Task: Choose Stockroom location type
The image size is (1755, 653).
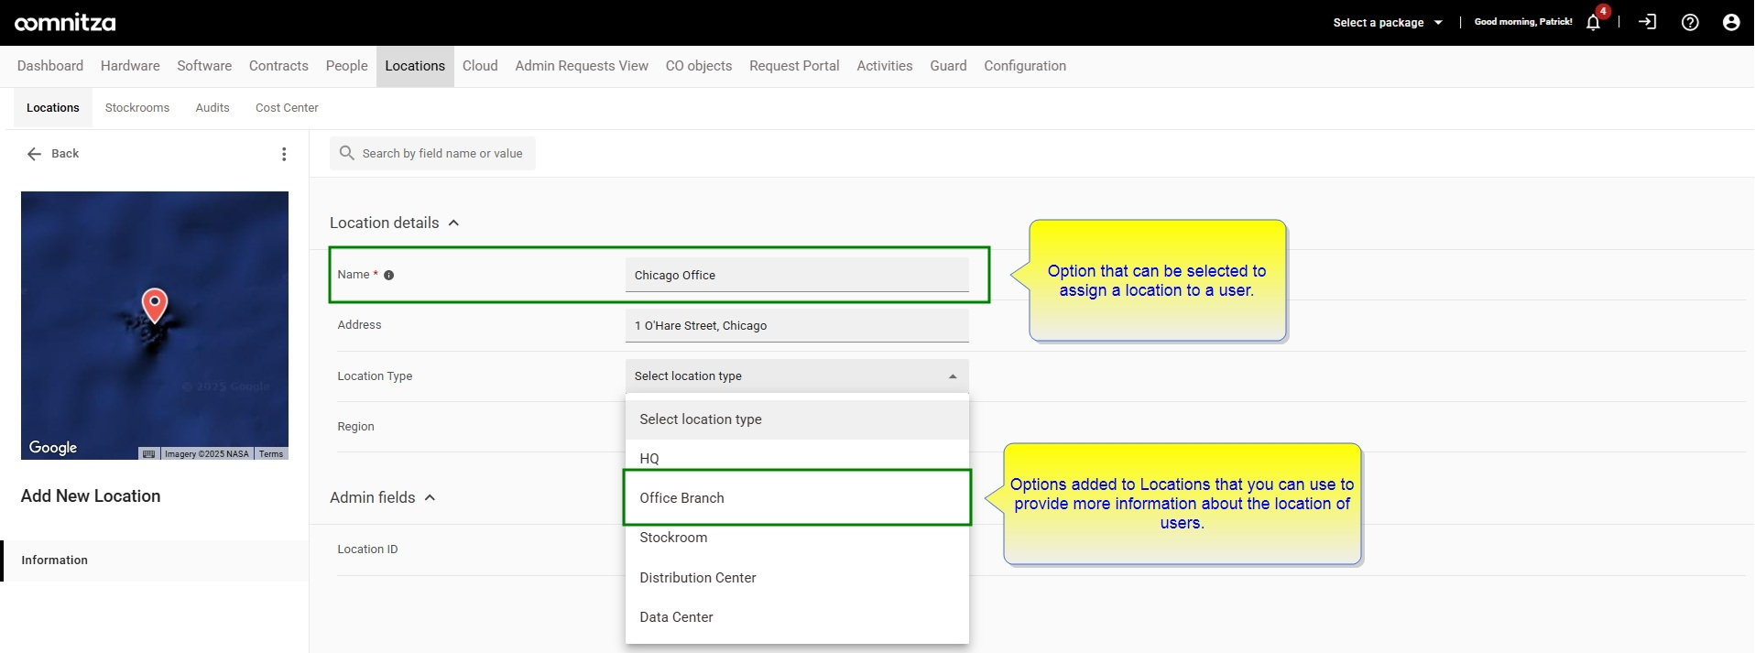Action: tap(797, 538)
